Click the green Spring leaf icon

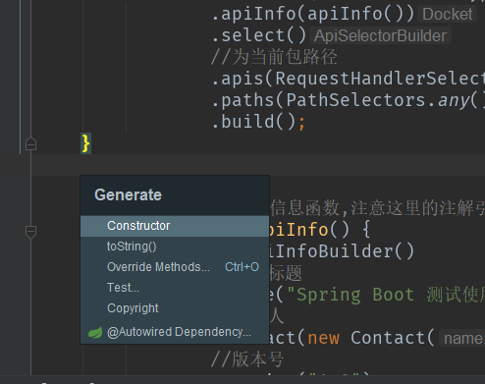(95, 333)
